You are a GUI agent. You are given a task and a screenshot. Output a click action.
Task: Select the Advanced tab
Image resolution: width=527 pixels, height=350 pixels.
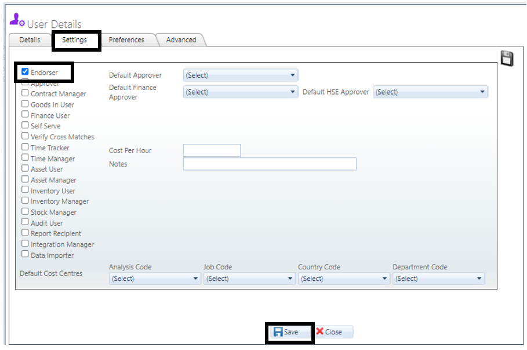click(181, 39)
